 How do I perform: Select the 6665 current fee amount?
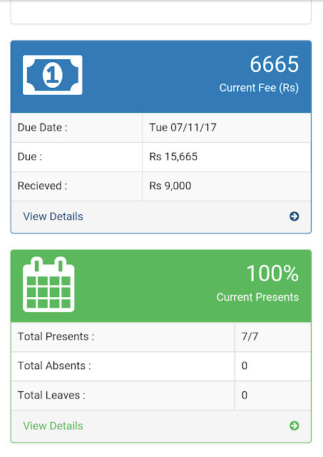274,64
